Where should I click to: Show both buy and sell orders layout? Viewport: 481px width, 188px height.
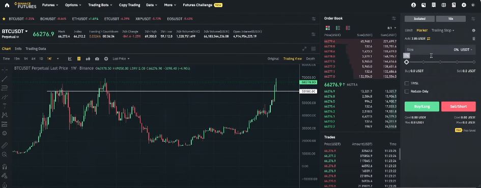pos(328,28)
